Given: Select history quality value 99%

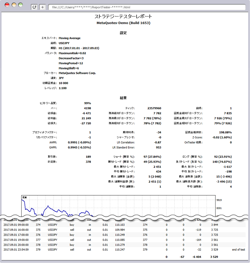Looking at the screenshot, I should [87, 103].
